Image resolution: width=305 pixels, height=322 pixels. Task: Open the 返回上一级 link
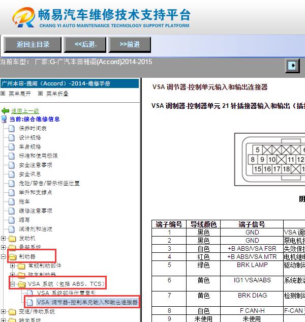coord(25,111)
